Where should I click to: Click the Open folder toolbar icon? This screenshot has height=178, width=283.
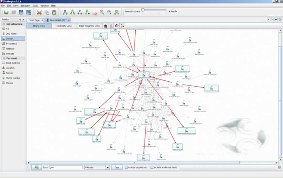(13, 12)
